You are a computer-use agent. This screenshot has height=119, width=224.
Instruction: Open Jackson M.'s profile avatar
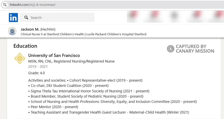tap(12, 31)
